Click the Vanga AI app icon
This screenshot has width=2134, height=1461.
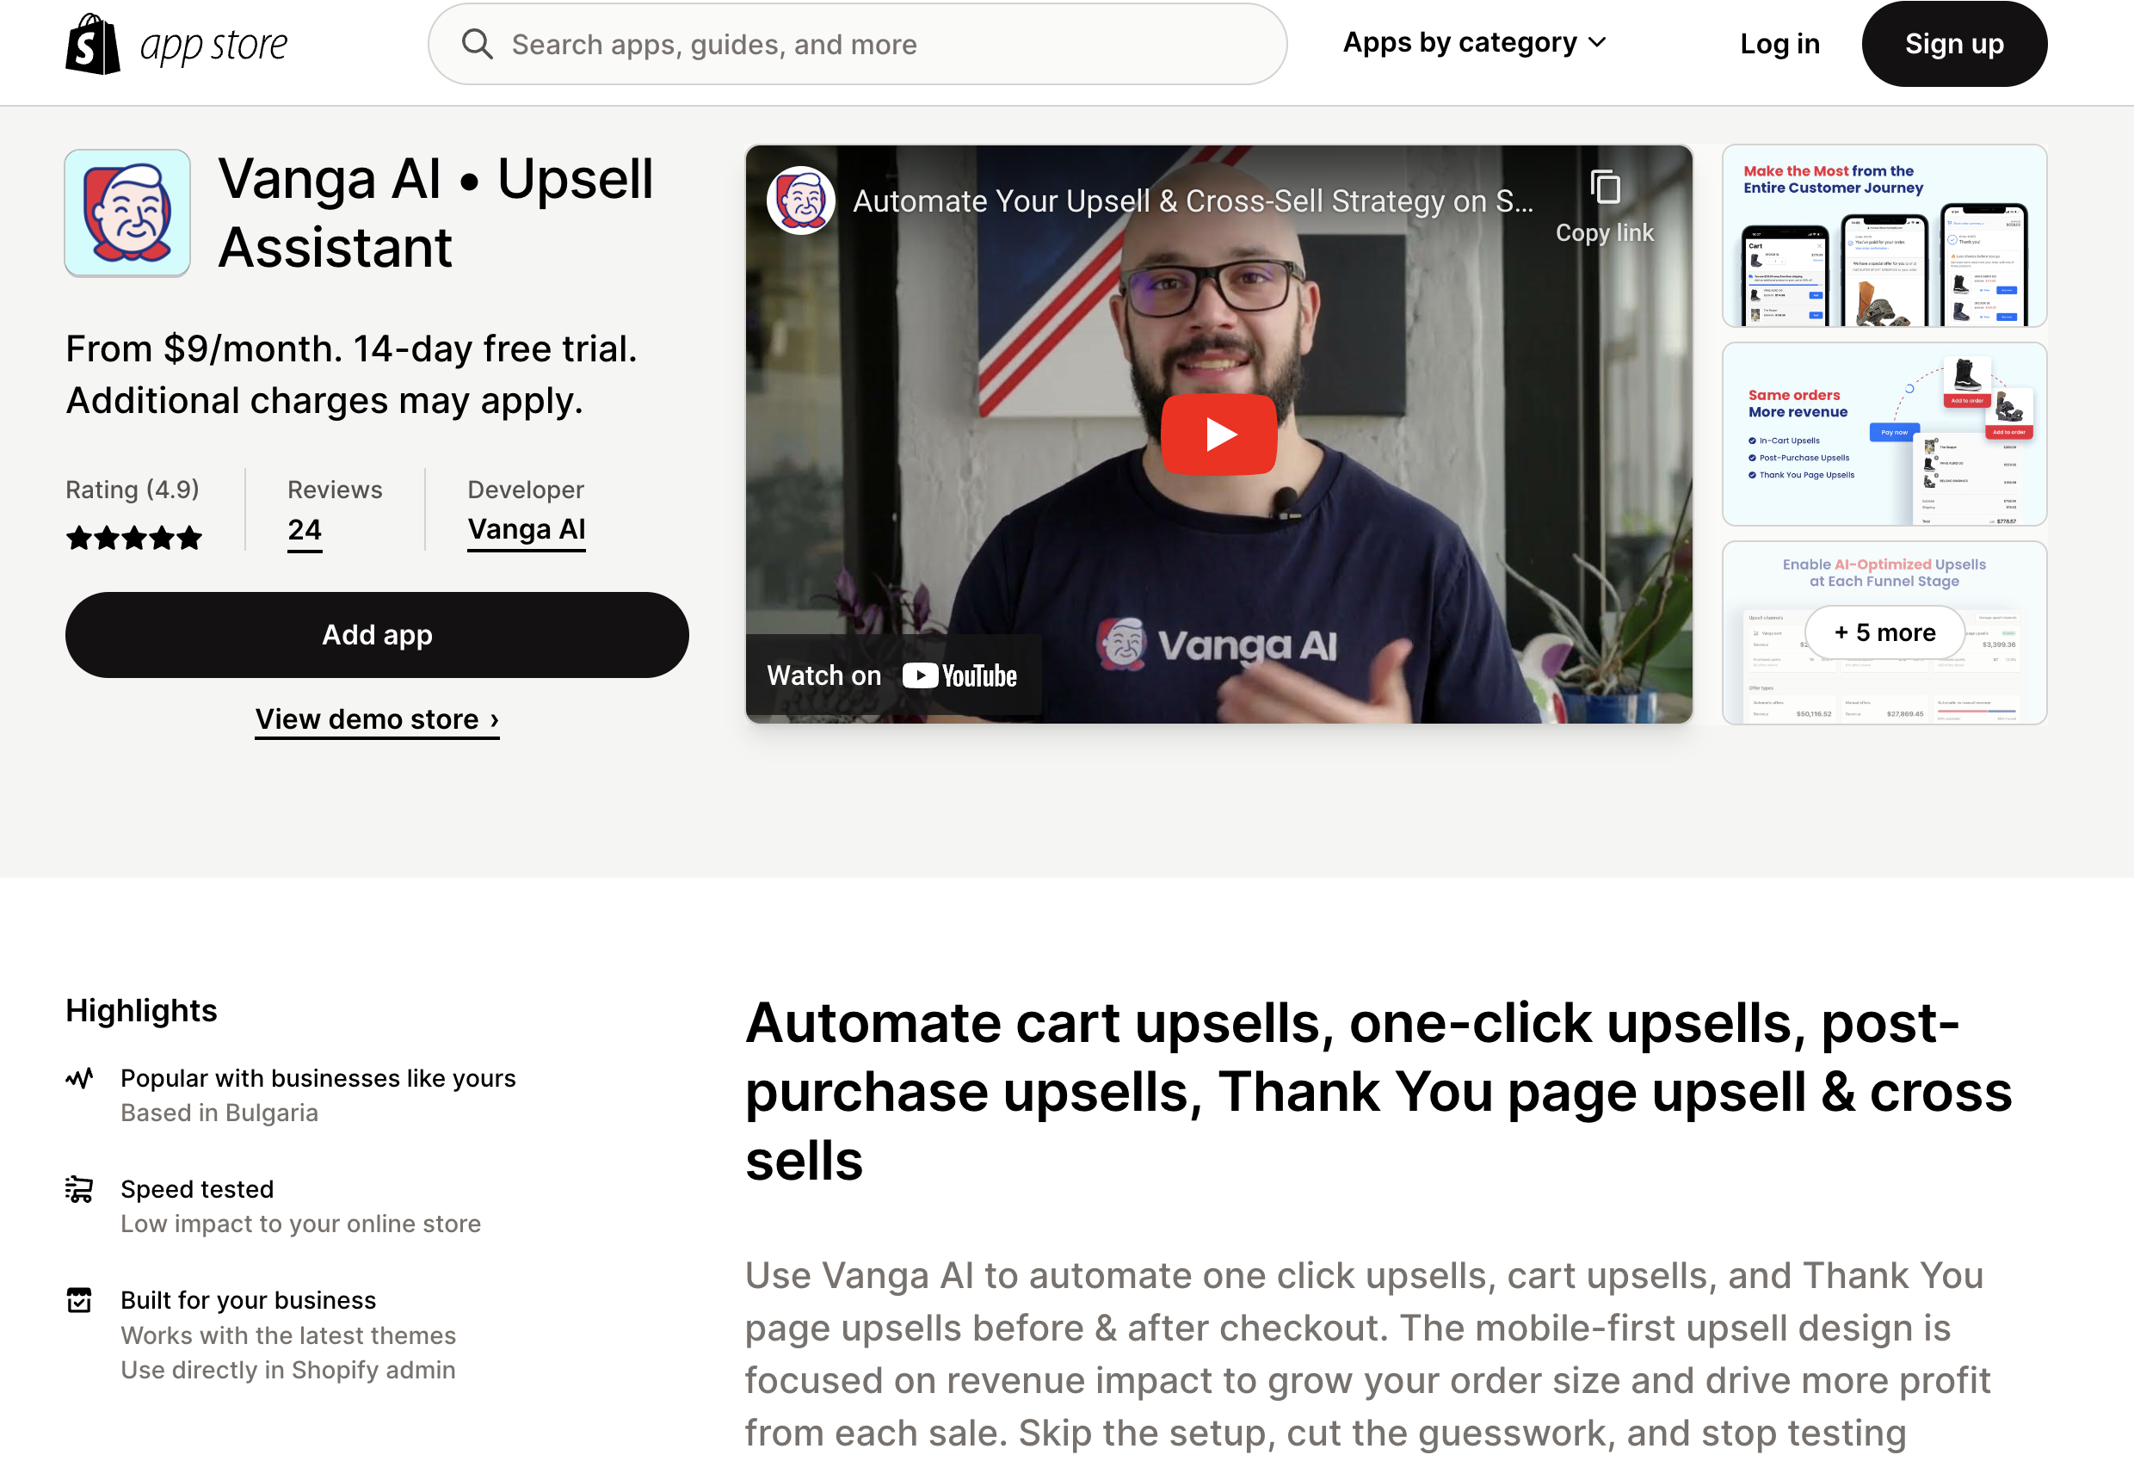pyautogui.click(x=127, y=213)
